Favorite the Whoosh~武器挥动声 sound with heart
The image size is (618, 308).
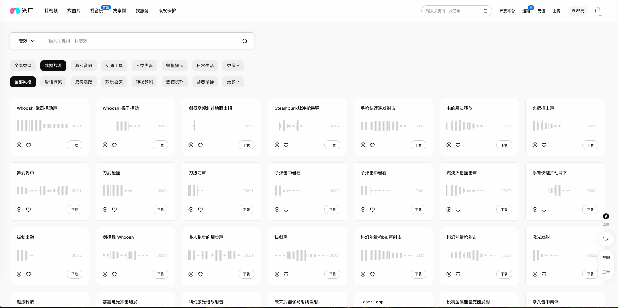pos(28,145)
